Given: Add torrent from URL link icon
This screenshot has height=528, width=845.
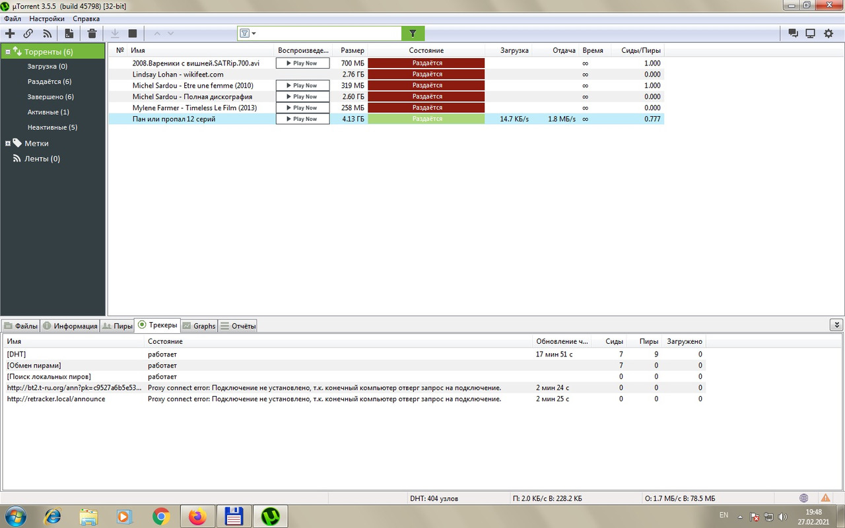Looking at the screenshot, I should coord(28,33).
